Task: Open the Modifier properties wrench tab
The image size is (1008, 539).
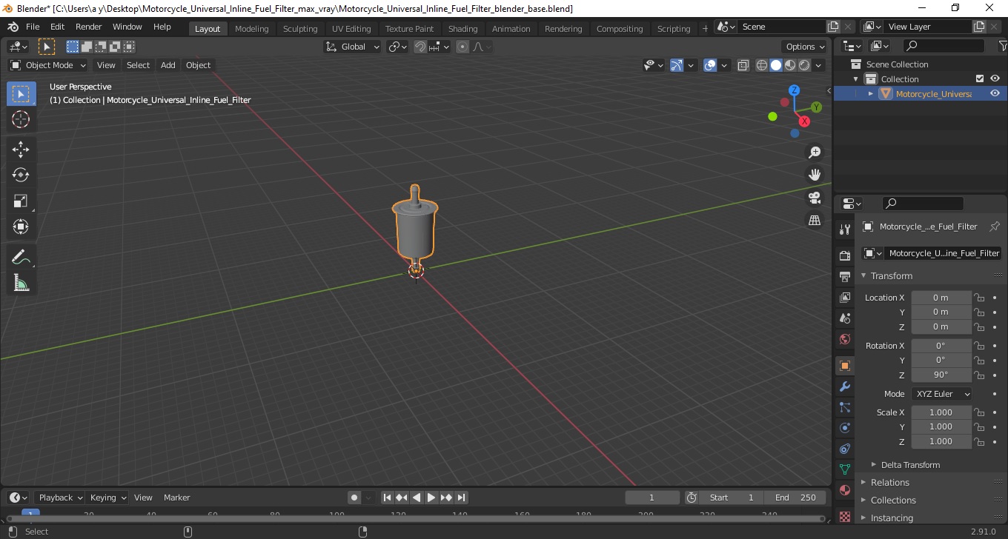Action: pyautogui.click(x=845, y=386)
